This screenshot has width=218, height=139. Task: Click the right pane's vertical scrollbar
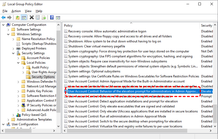coord(215,79)
